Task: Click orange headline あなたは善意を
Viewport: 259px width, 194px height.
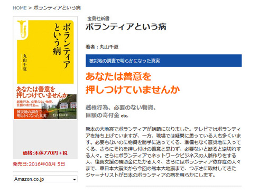Action: (x=118, y=76)
